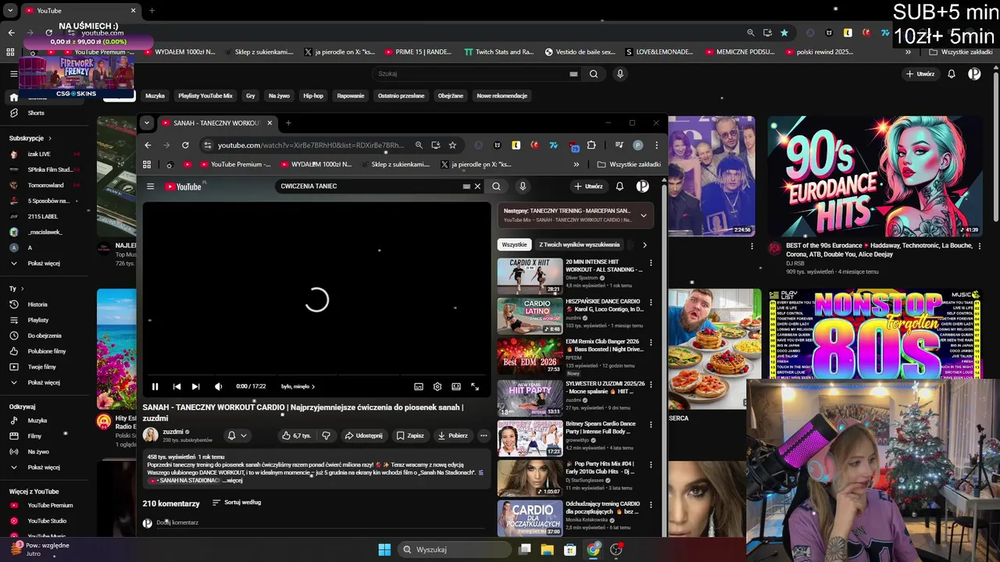Click the YouTube logo in front window
1000x562 pixels.
[183, 187]
